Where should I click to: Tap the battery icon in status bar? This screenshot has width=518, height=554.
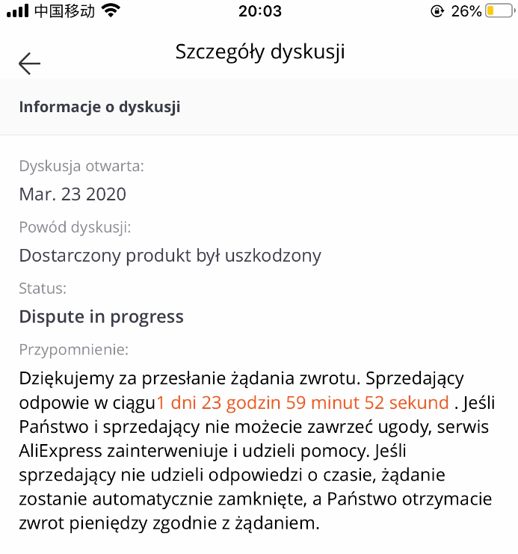click(x=500, y=11)
